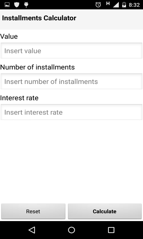The image size is (143, 239).
Task: Tap the shield icon in status bar
Action: coord(17,5)
